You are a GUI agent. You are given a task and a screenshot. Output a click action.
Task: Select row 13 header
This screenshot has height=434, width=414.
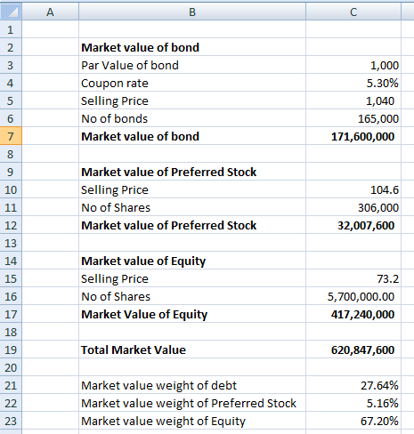[11, 243]
